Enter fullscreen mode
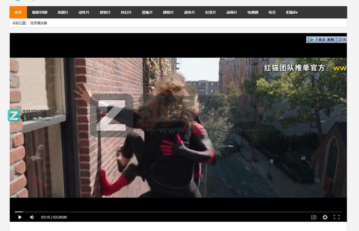Image resolution: width=359 pixels, height=231 pixels. tap(336, 217)
